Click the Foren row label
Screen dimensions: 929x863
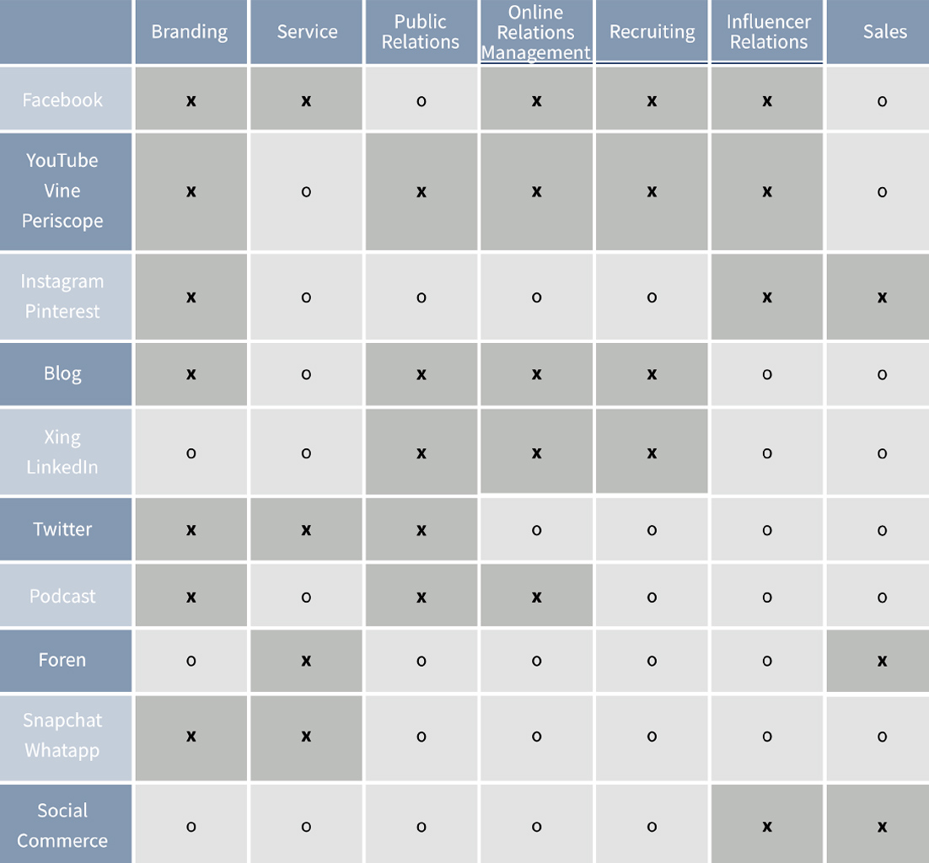(x=63, y=659)
